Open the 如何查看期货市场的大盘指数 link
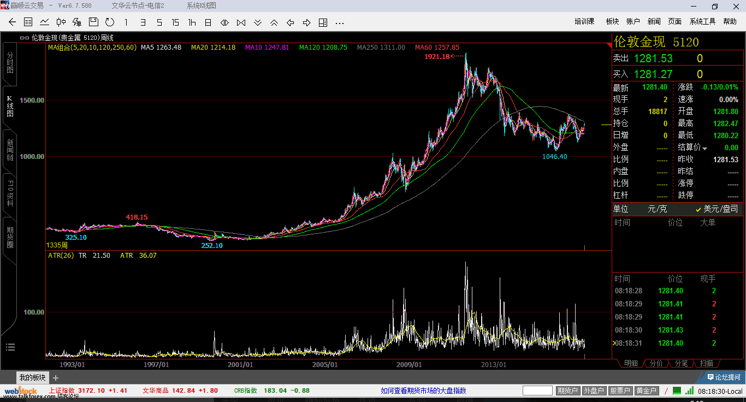 pos(423,391)
